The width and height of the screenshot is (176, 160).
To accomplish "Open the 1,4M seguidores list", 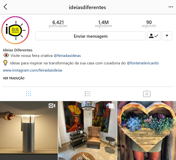I will (104, 24).
